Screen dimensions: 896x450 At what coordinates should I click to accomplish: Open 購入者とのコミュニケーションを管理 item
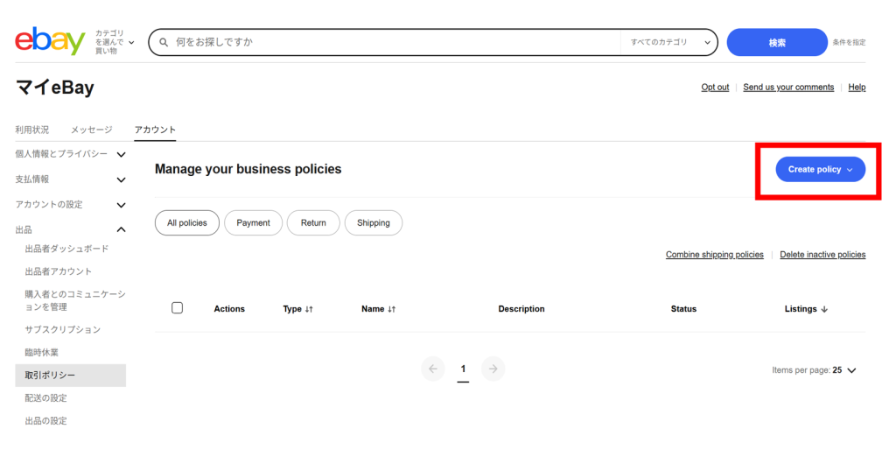(x=75, y=300)
